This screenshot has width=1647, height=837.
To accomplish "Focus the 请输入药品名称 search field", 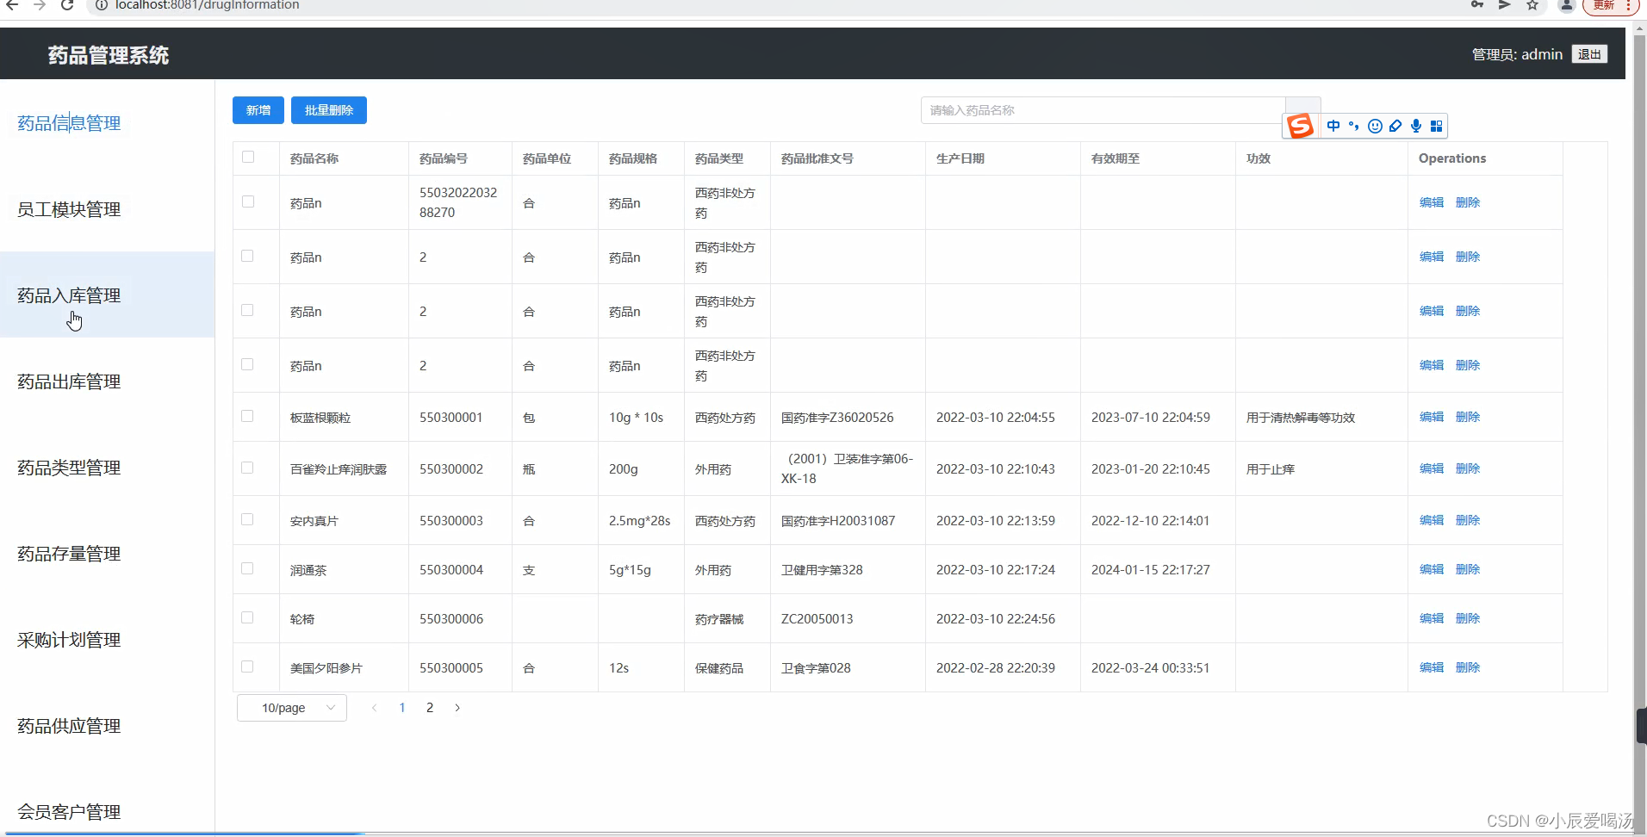I will pyautogui.click(x=1103, y=110).
